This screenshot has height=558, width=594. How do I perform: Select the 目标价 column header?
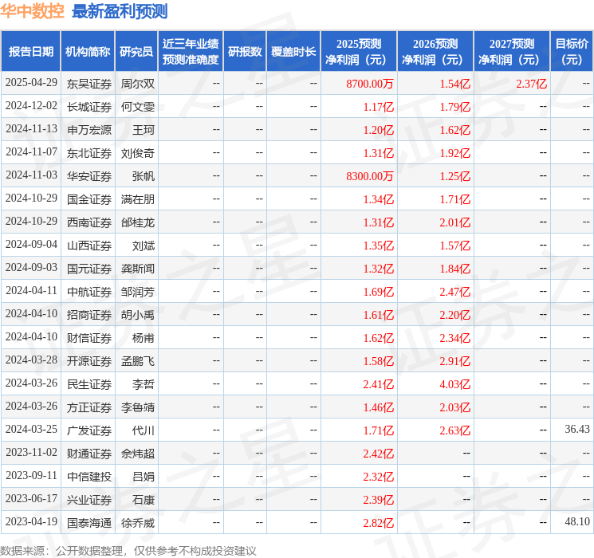coord(572,52)
